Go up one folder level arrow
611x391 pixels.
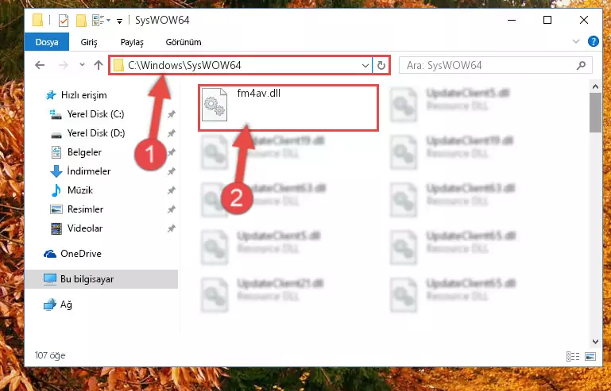[x=99, y=65]
